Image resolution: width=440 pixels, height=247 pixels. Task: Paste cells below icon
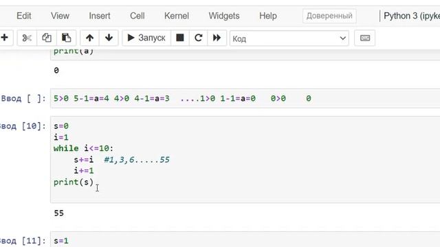pos(66,38)
